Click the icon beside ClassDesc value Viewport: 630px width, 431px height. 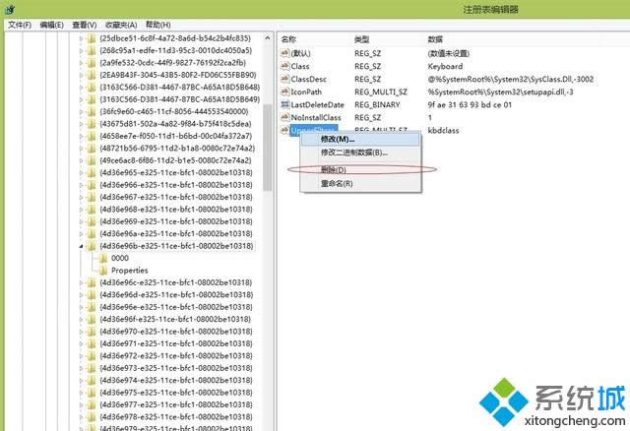(284, 79)
